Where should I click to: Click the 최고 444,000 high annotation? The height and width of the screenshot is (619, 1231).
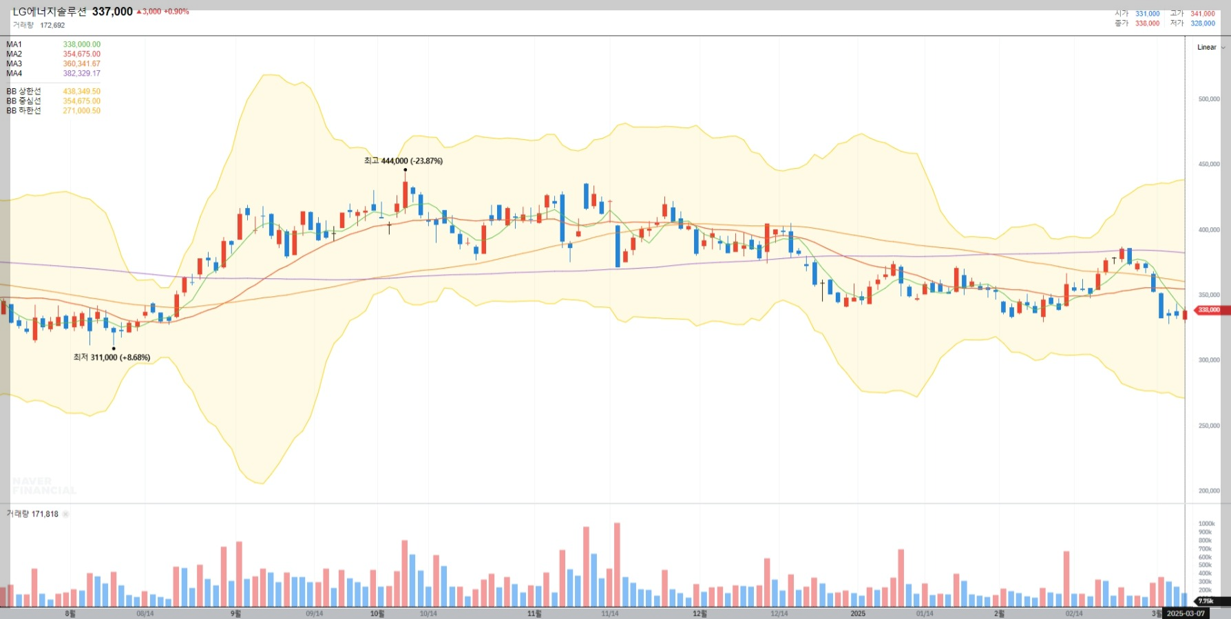pyautogui.click(x=403, y=161)
